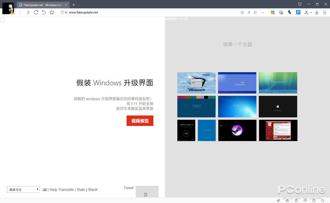Click the lightning speed-mode icon

[x=249, y=12]
